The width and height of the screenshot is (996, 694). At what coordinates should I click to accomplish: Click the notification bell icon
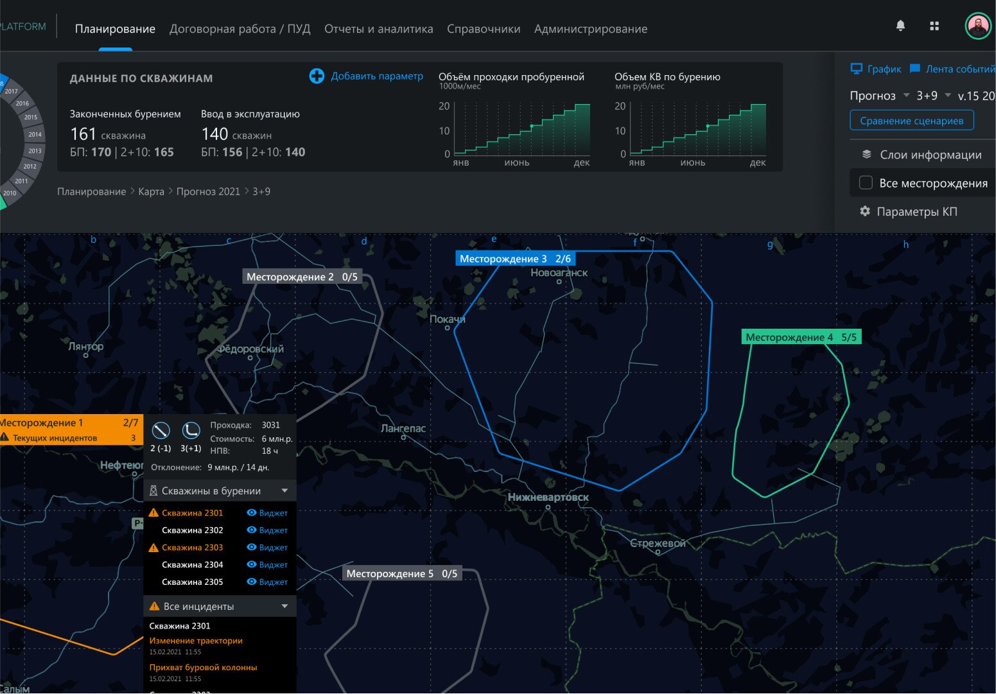click(x=900, y=26)
